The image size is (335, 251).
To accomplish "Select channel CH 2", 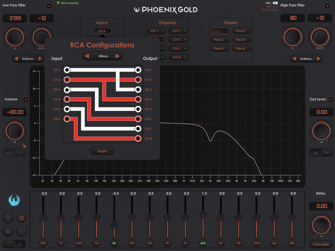I will coord(179,31).
